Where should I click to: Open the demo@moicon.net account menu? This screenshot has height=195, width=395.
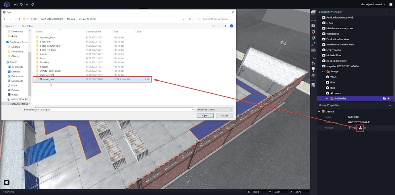[373, 4]
